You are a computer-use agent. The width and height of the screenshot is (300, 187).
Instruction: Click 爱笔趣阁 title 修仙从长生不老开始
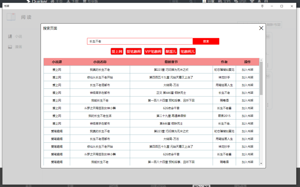[100, 147]
